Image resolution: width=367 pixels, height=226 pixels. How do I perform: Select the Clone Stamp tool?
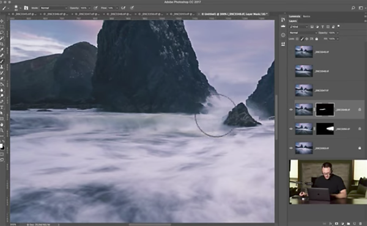coord(2,67)
